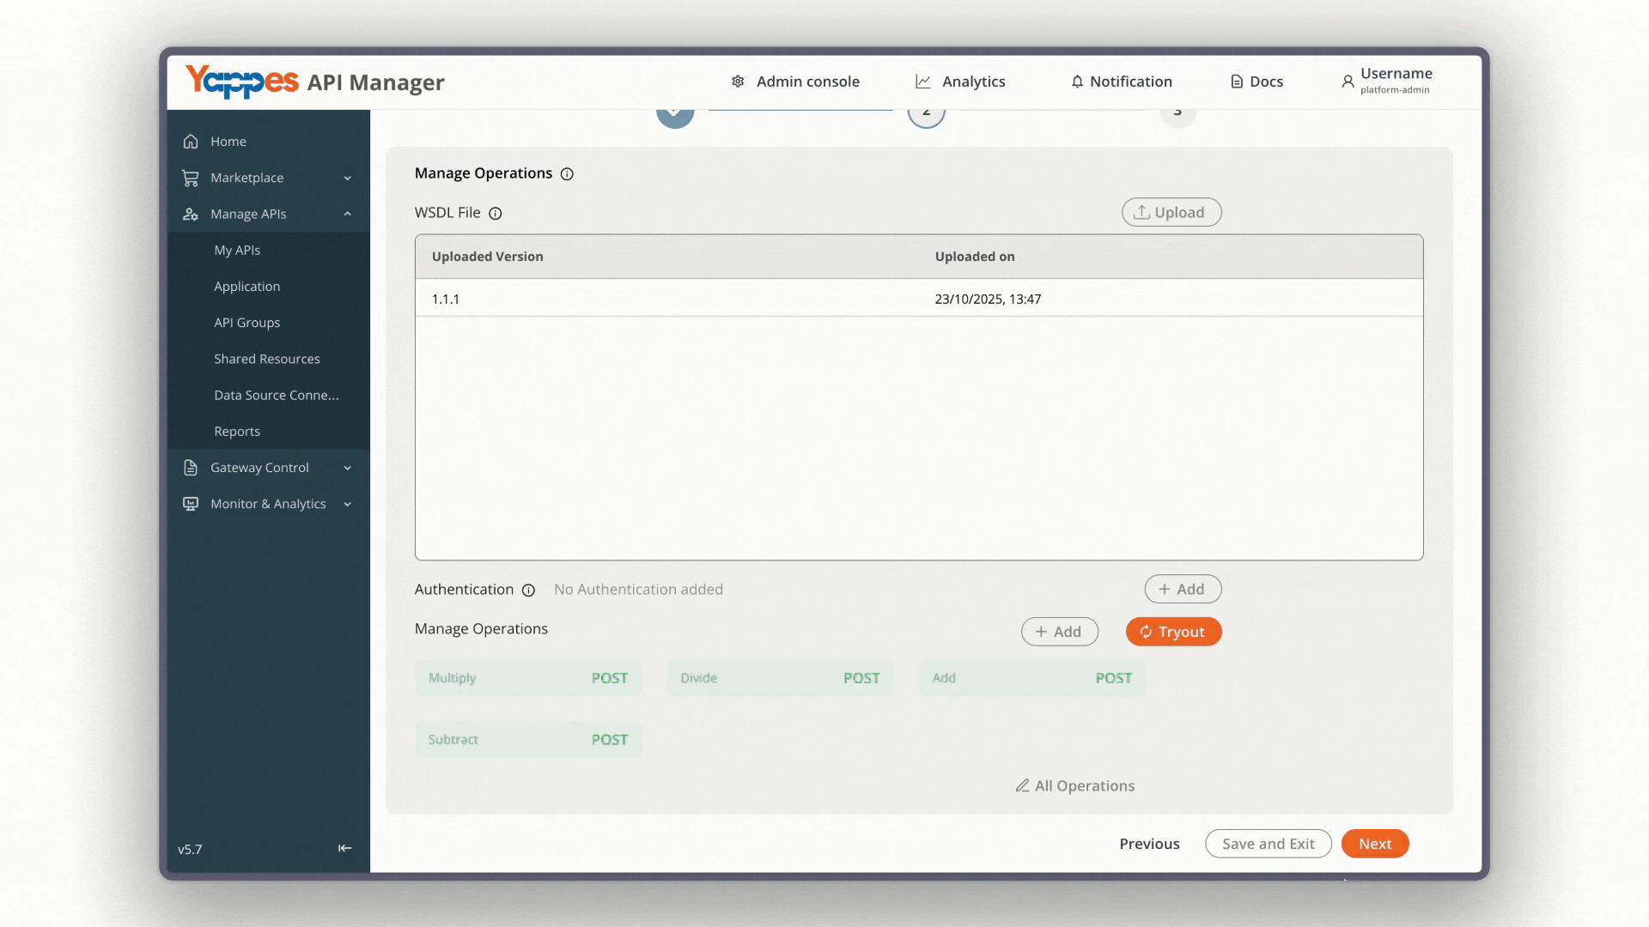Viewport: 1649px width, 927px height.
Task: Go to Home in sidebar
Action: click(x=228, y=142)
